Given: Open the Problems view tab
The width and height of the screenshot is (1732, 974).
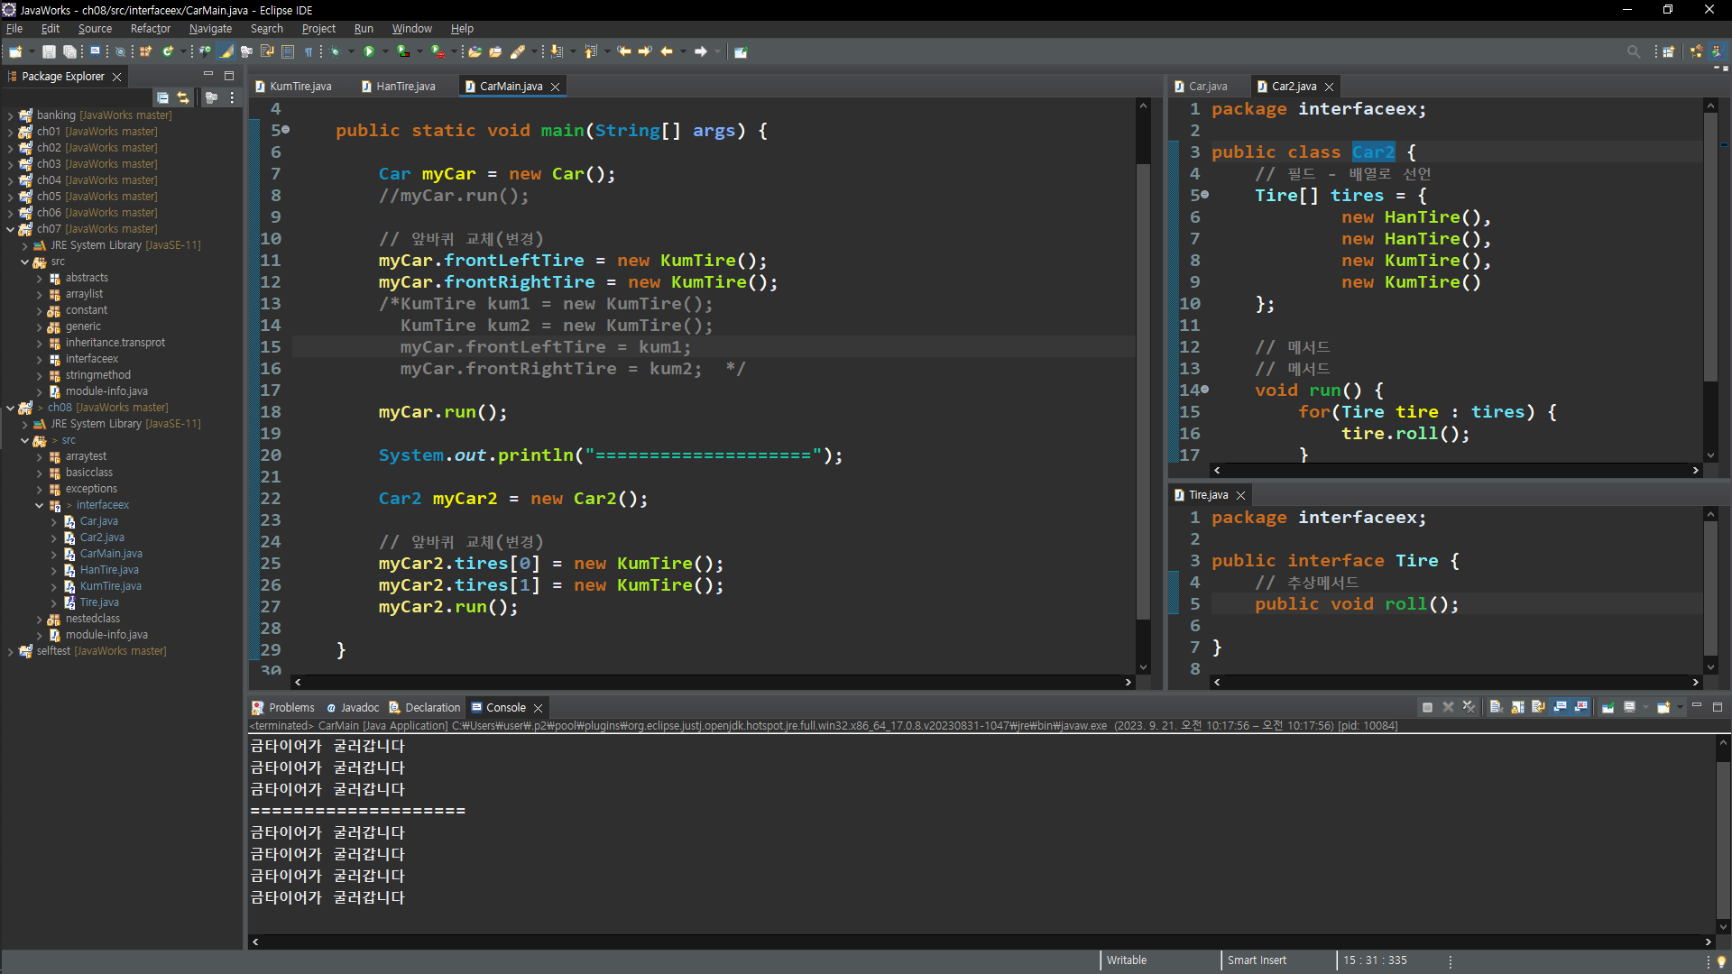Looking at the screenshot, I should click(x=290, y=708).
